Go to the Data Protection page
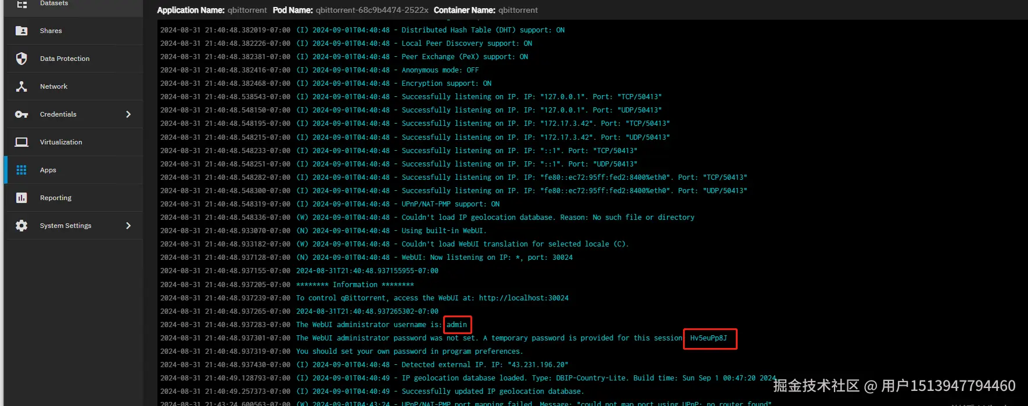 [64, 59]
